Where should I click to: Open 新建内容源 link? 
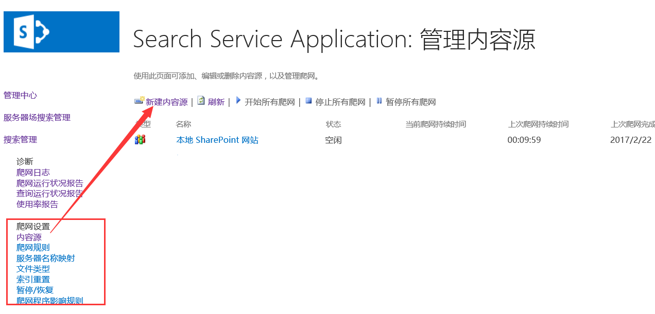coord(167,102)
